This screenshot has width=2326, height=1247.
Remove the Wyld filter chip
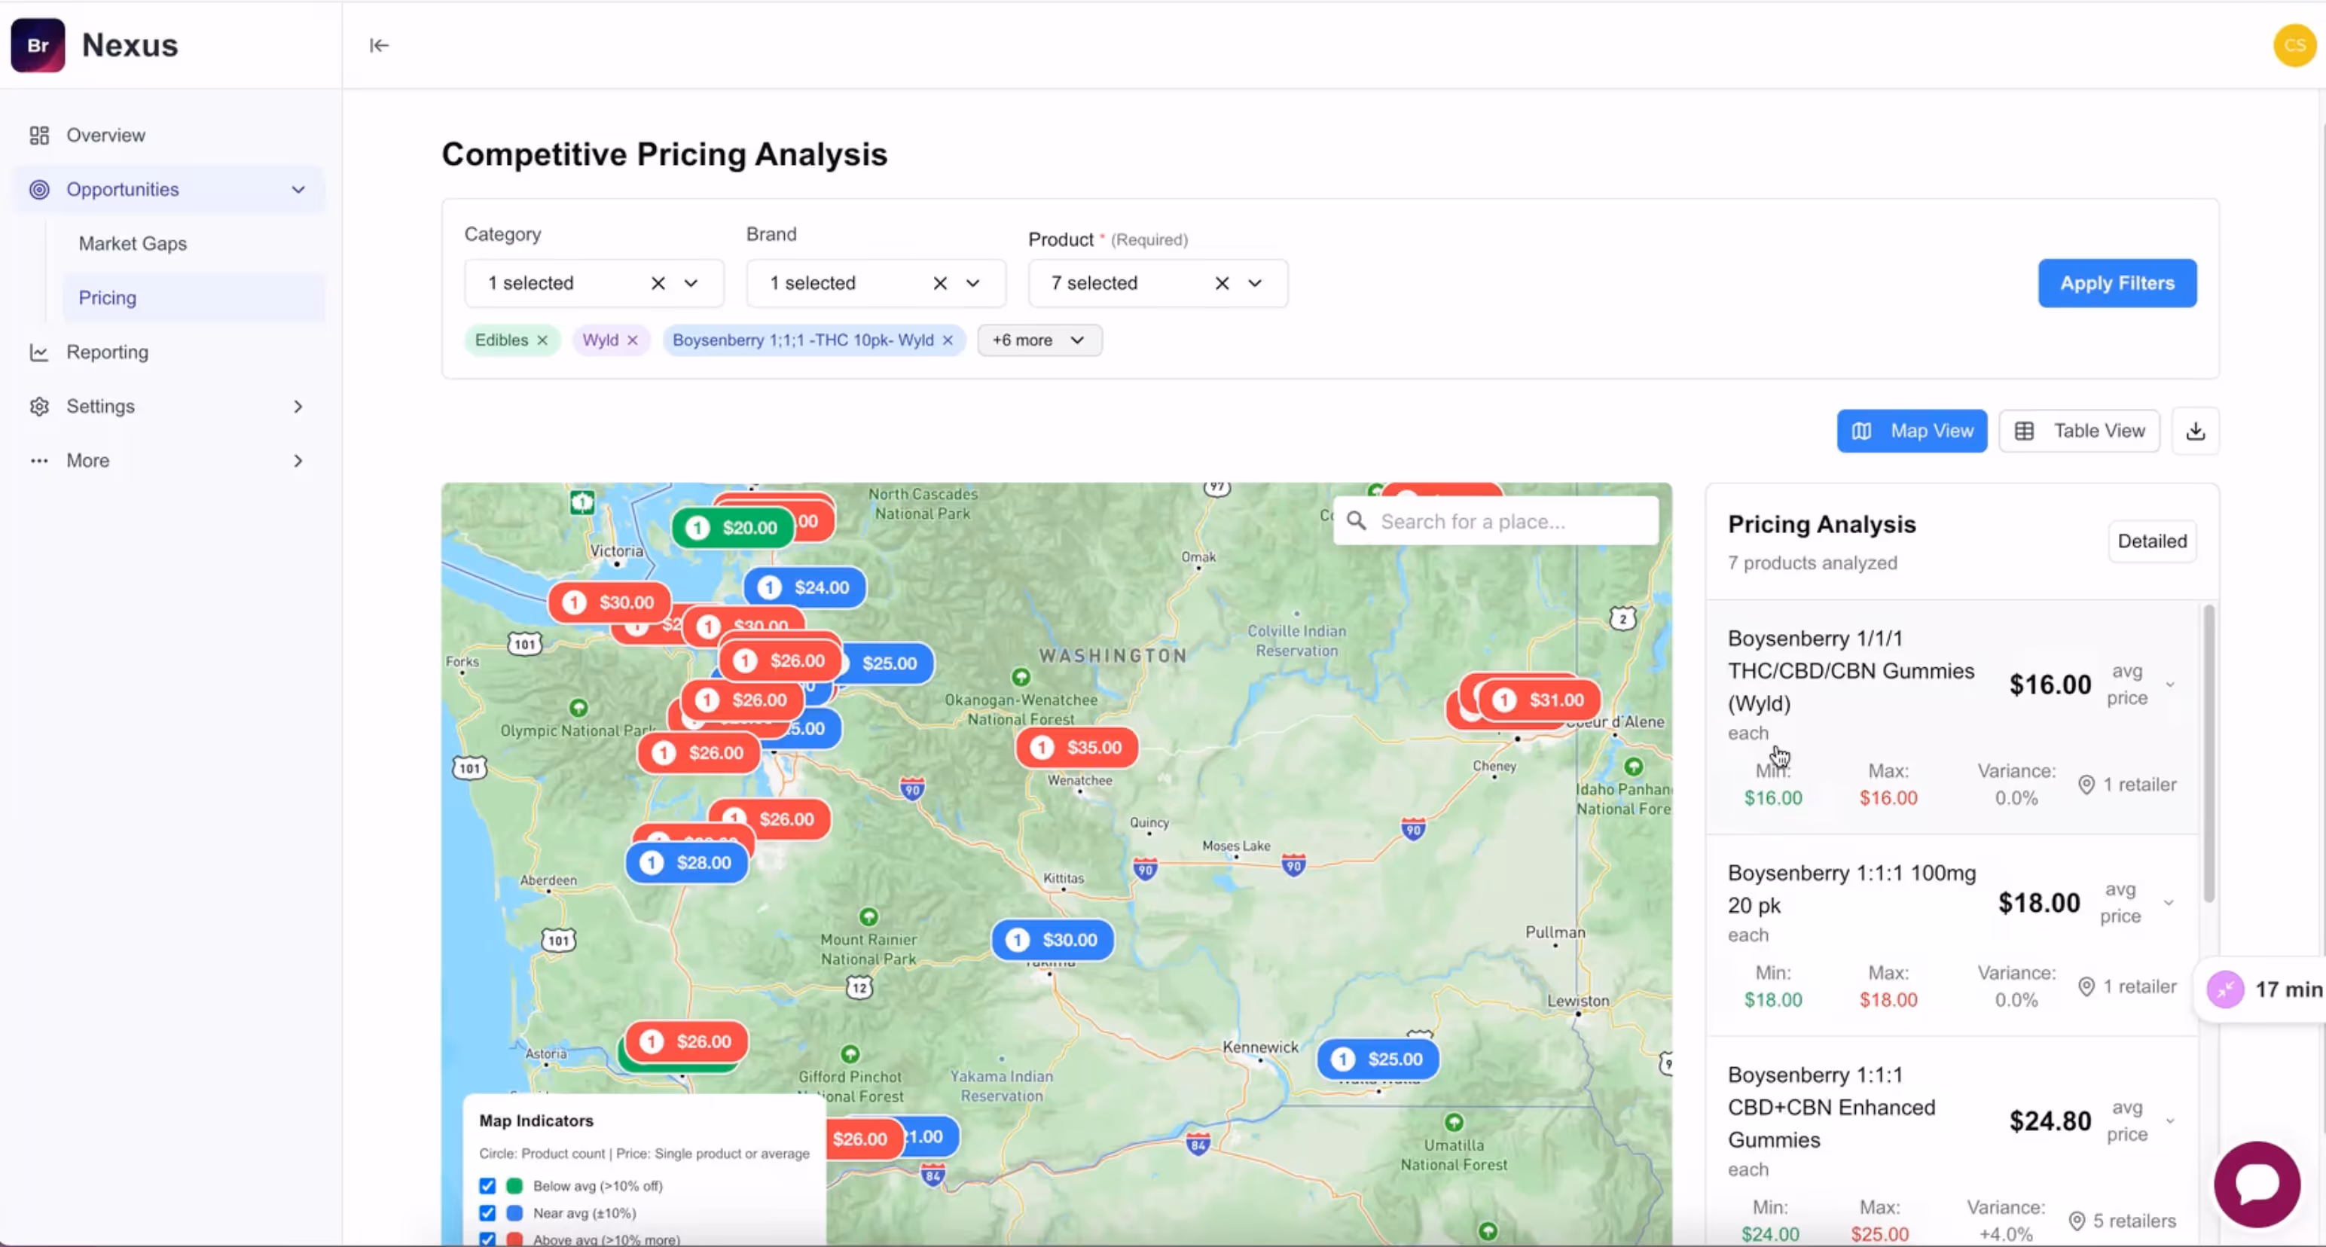[x=633, y=340]
